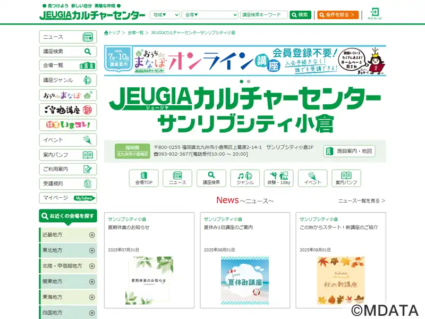Expand the 東海地方 region

[x=68, y=297]
